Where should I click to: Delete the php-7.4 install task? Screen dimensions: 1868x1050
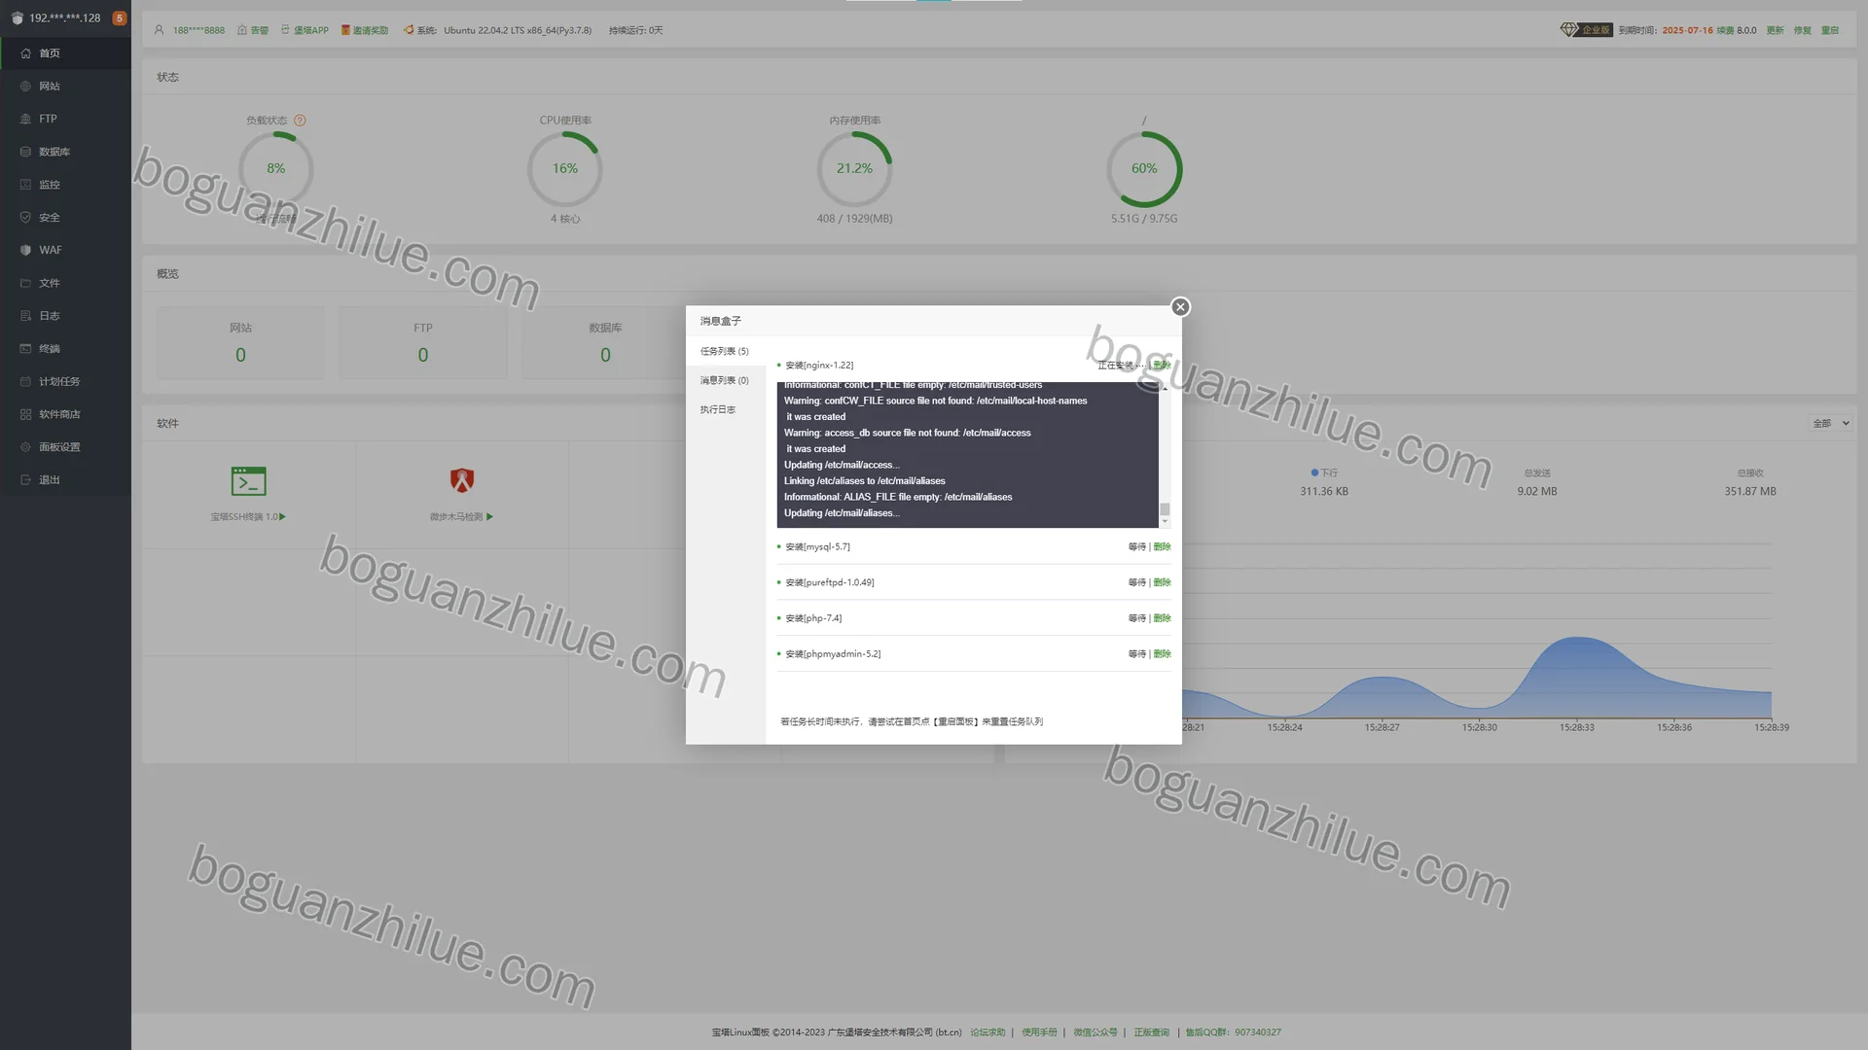(1162, 618)
